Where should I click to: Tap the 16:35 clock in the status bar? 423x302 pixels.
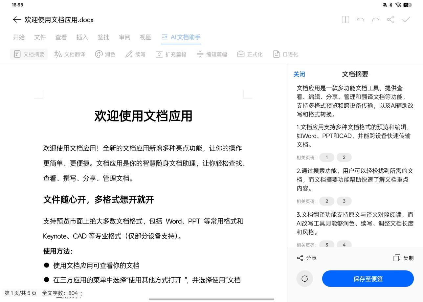click(x=17, y=5)
